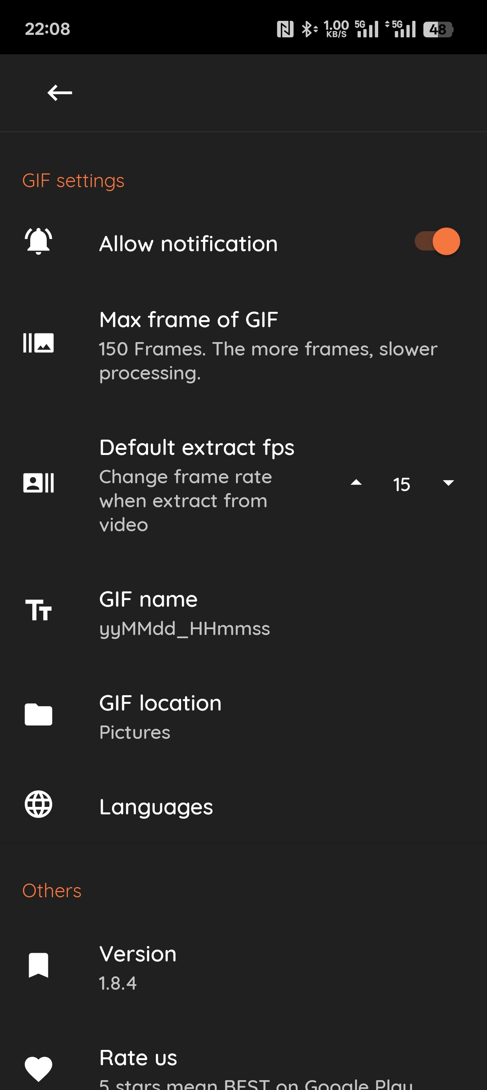
Task: Tap the Version bookmark icon
Action: pos(38,965)
